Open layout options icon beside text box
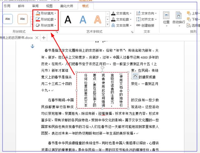 coord(135,76)
